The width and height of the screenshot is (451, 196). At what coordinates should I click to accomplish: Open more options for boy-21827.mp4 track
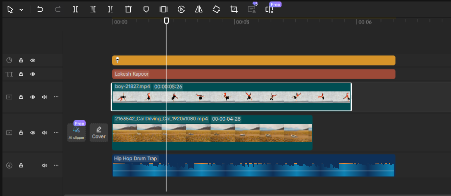[56, 97]
